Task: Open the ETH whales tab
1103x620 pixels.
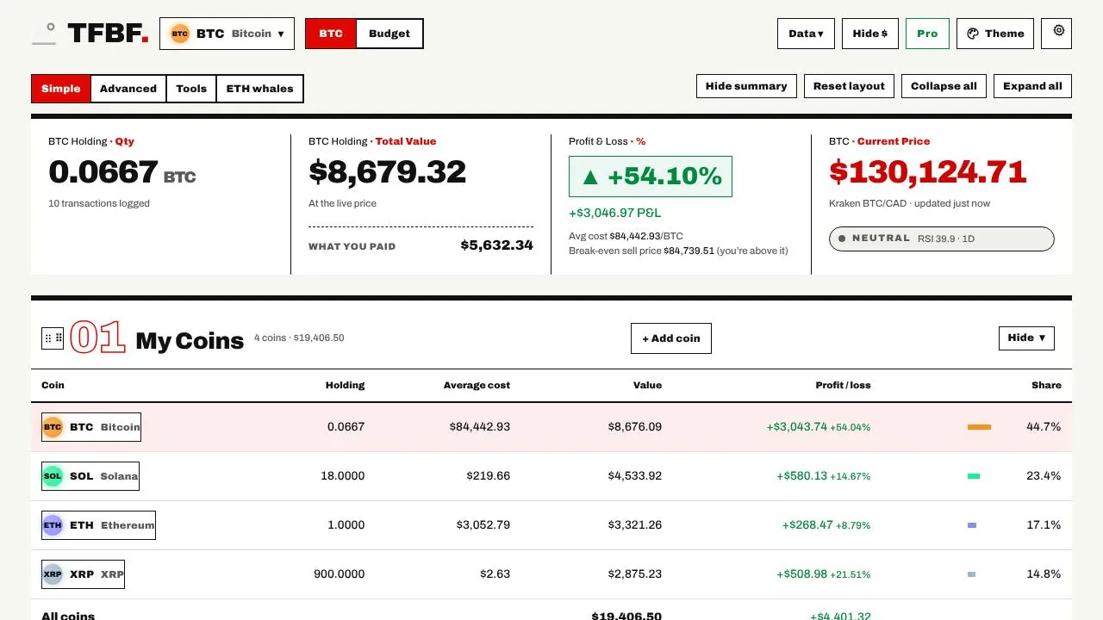Action: [x=259, y=89]
